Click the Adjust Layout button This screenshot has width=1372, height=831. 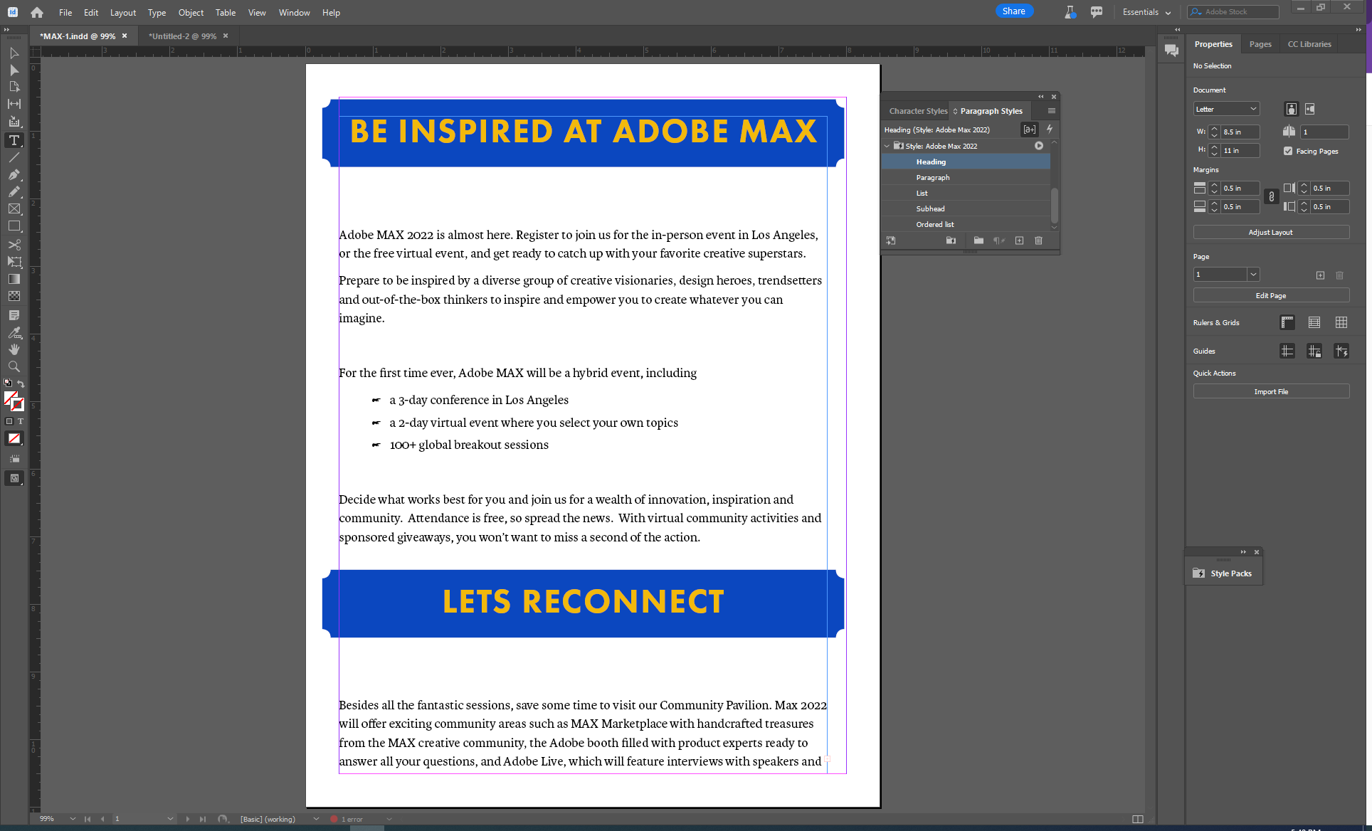click(x=1270, y=232)
